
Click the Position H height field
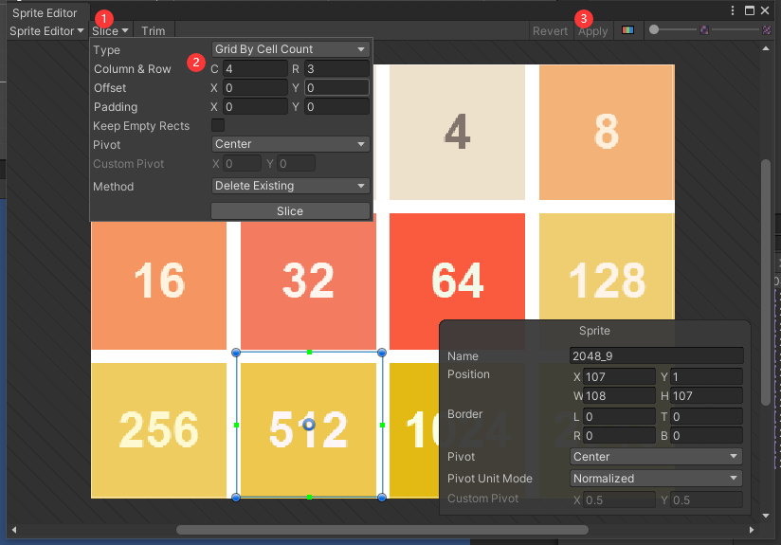tap(706, 395)
